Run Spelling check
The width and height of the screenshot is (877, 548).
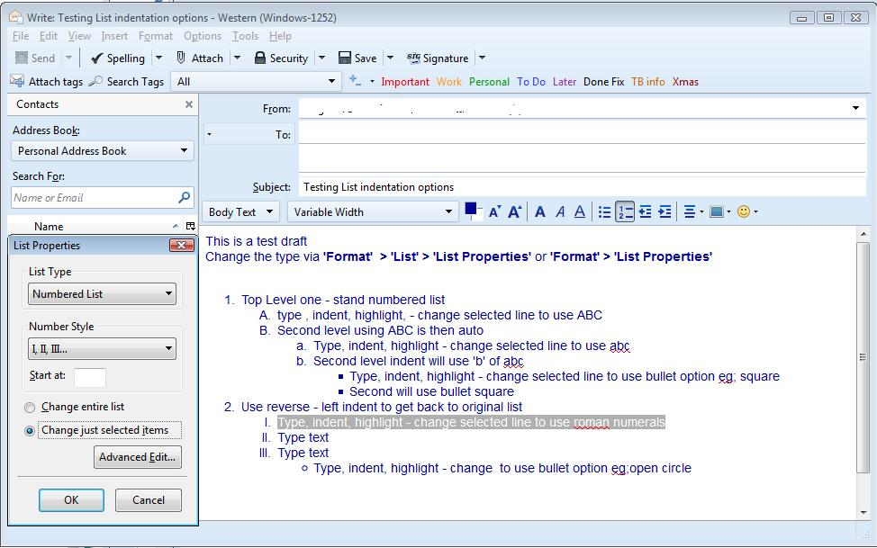(x=117, y=58)
